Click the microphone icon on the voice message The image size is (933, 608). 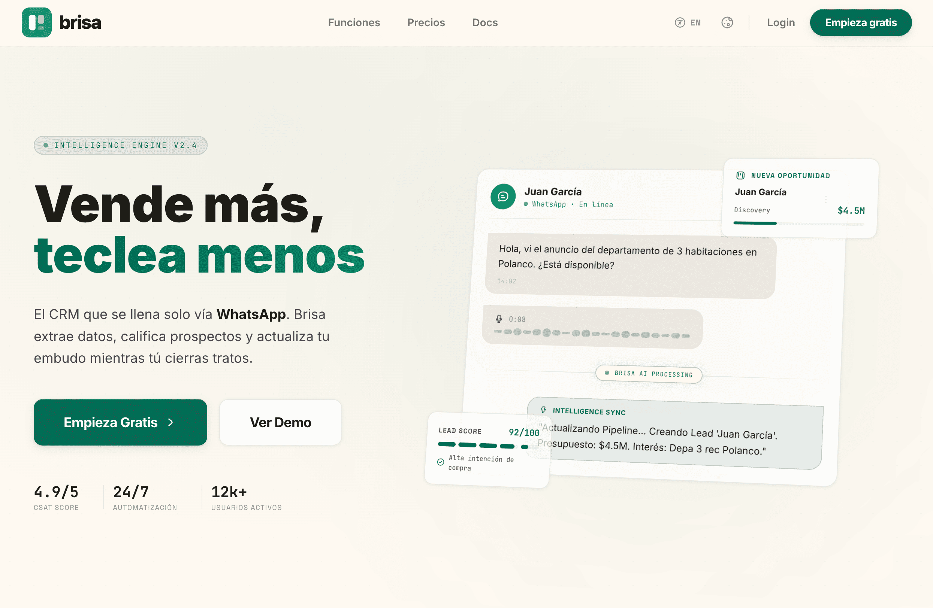(499, 319)
